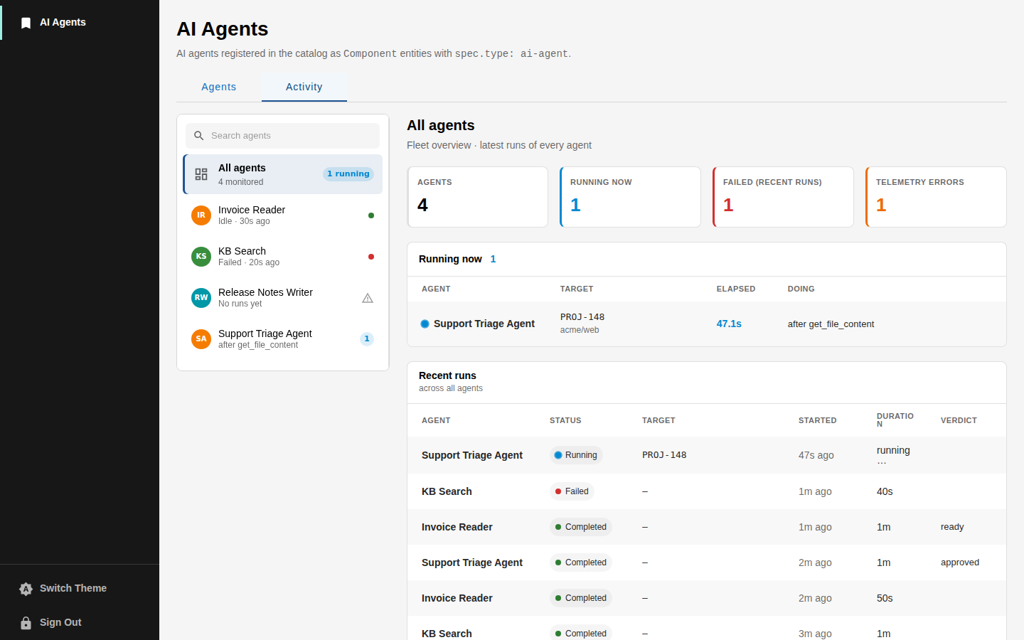Click the All agents dashboard grid icon
1024x640 pixels.
pos(201,174)
